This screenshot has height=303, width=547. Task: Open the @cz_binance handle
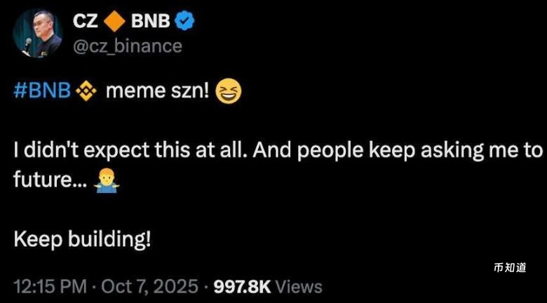pyautogui.click(x=127, y=46)
